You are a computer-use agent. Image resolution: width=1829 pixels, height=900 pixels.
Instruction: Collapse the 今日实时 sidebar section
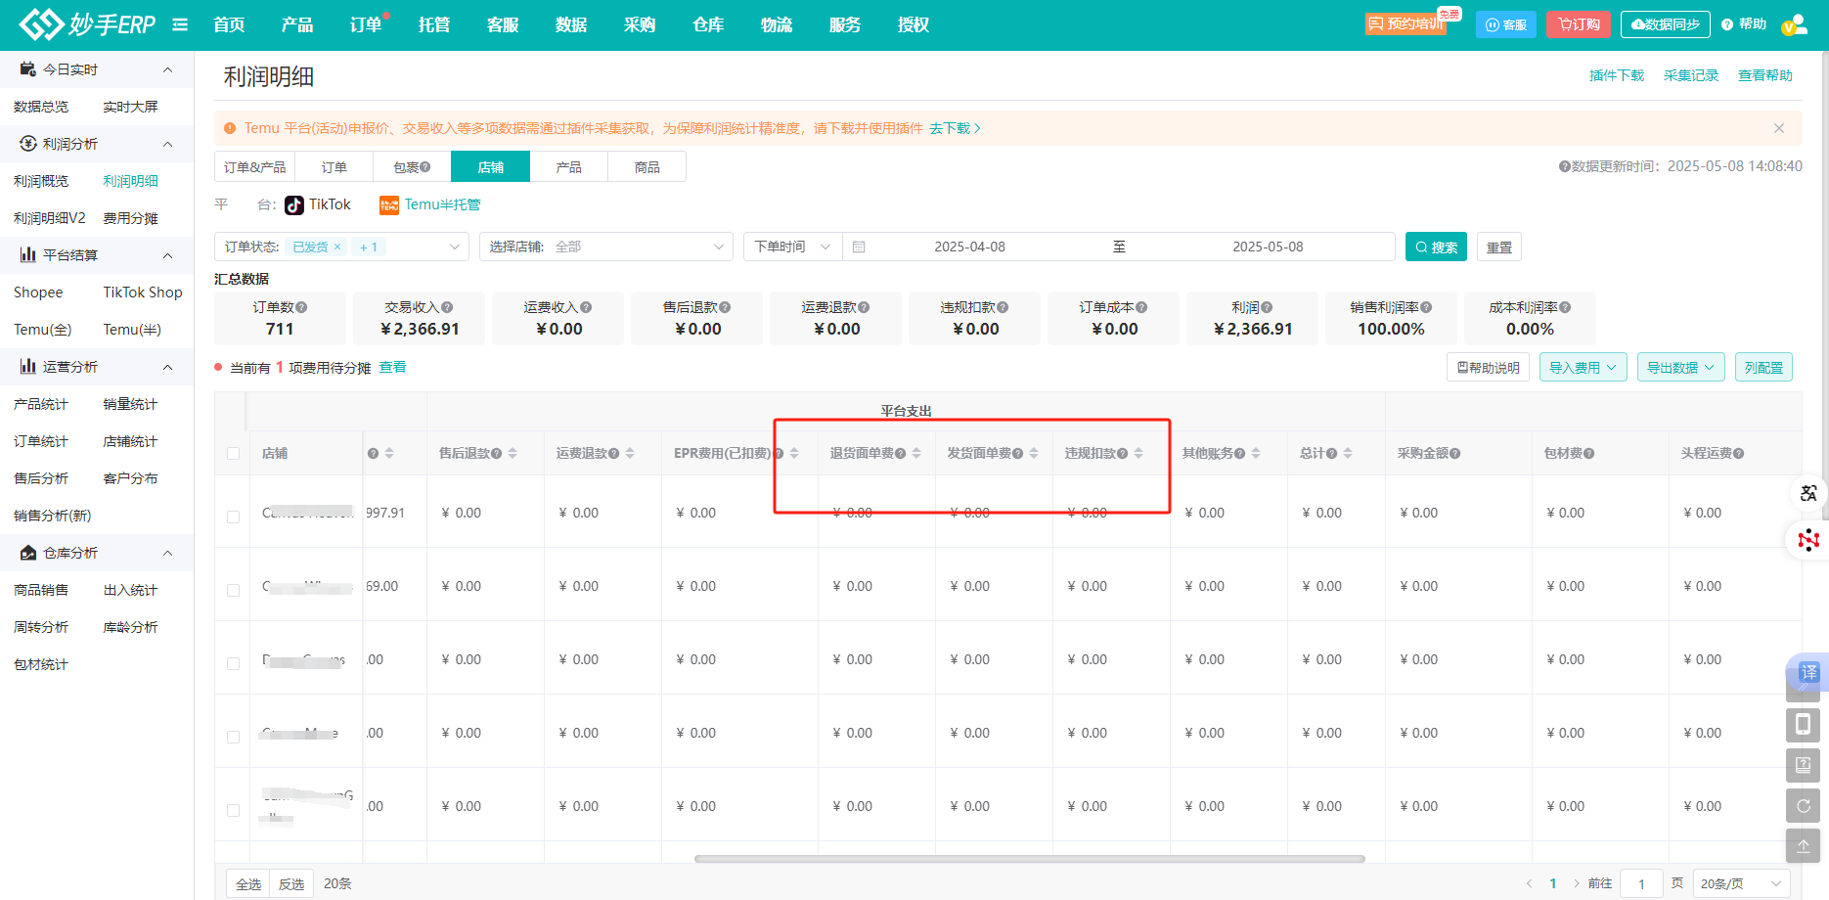(x=167, y=69)
